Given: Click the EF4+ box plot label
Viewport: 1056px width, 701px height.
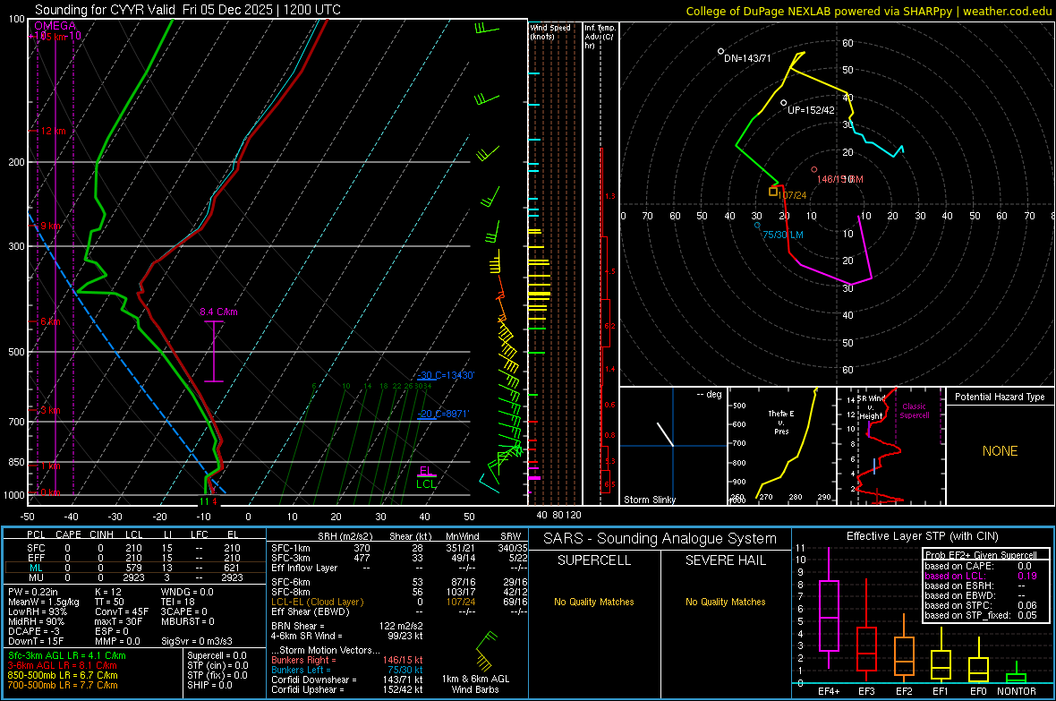Looking at the screenshot, I should coord(829,691).
